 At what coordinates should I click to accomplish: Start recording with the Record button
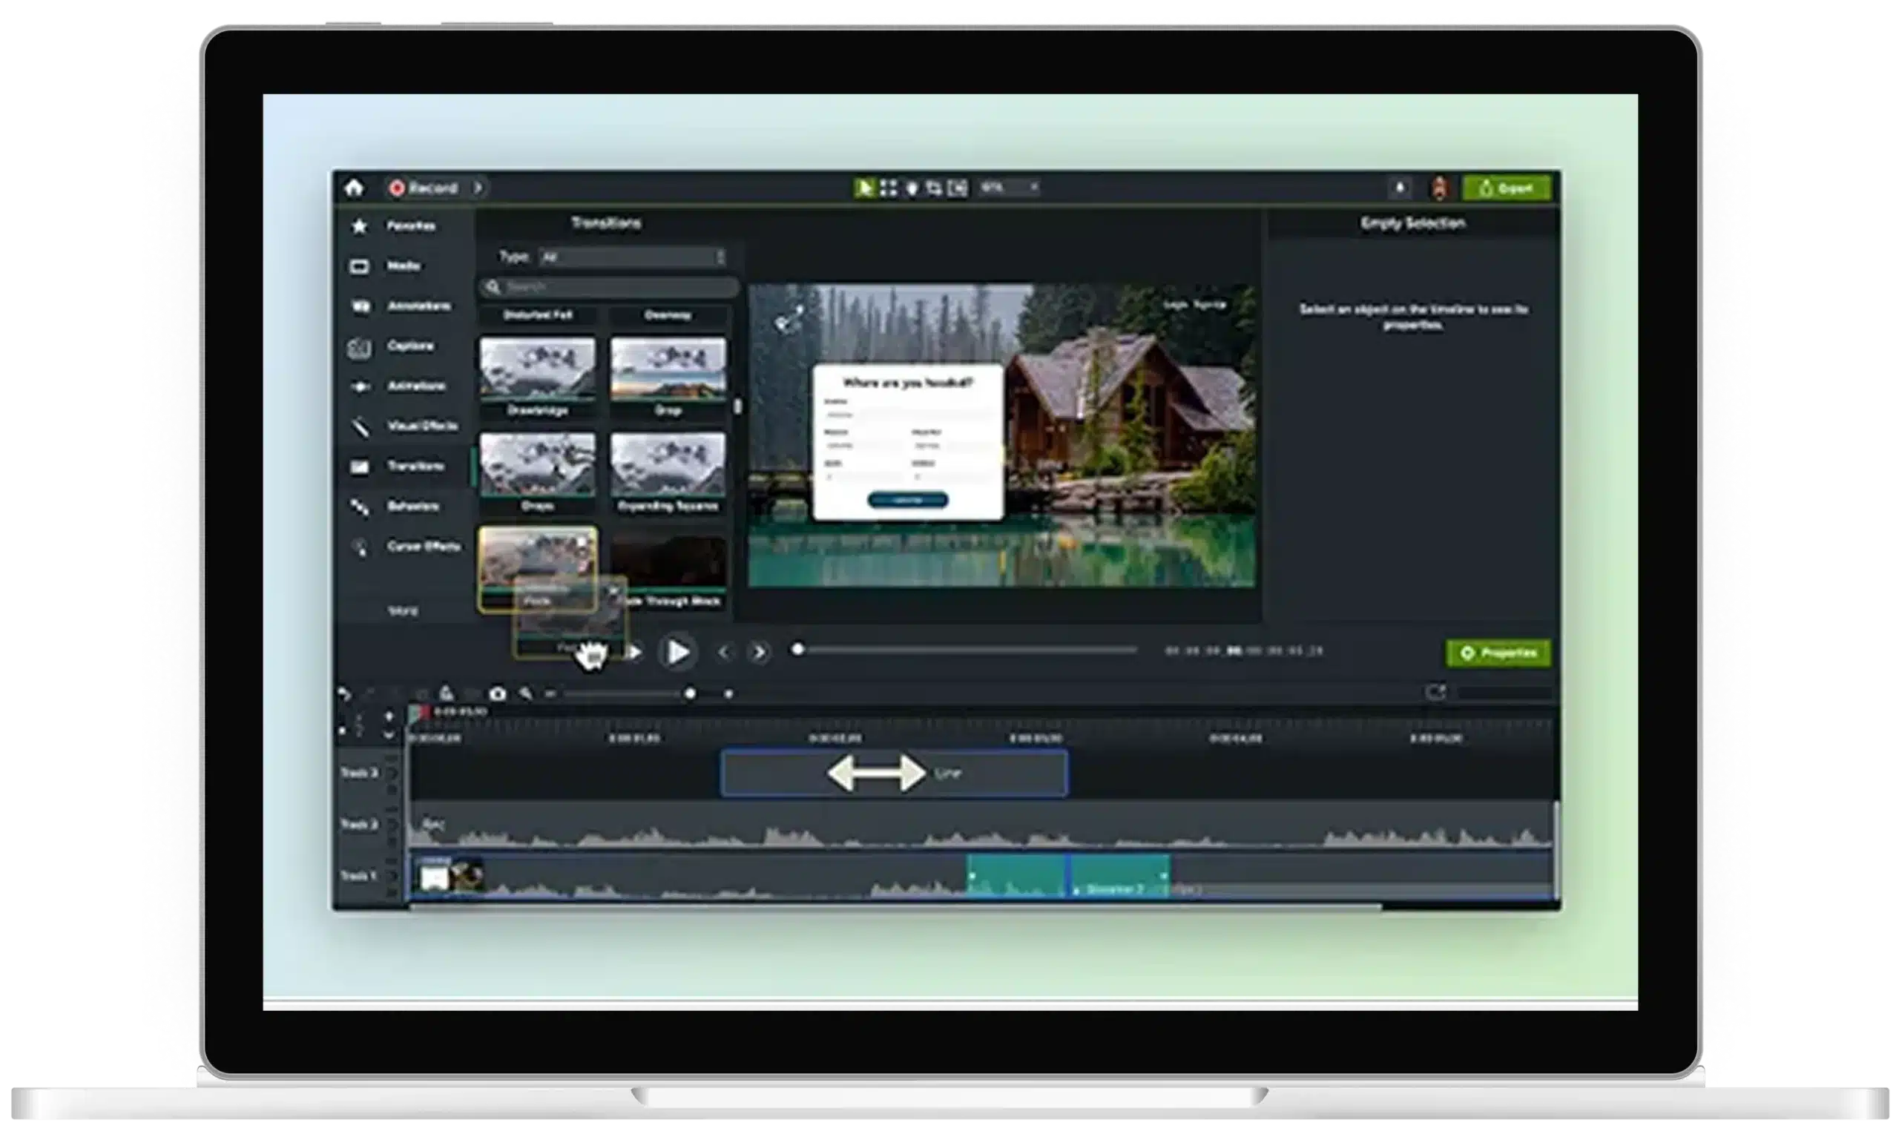click(424, 188)
